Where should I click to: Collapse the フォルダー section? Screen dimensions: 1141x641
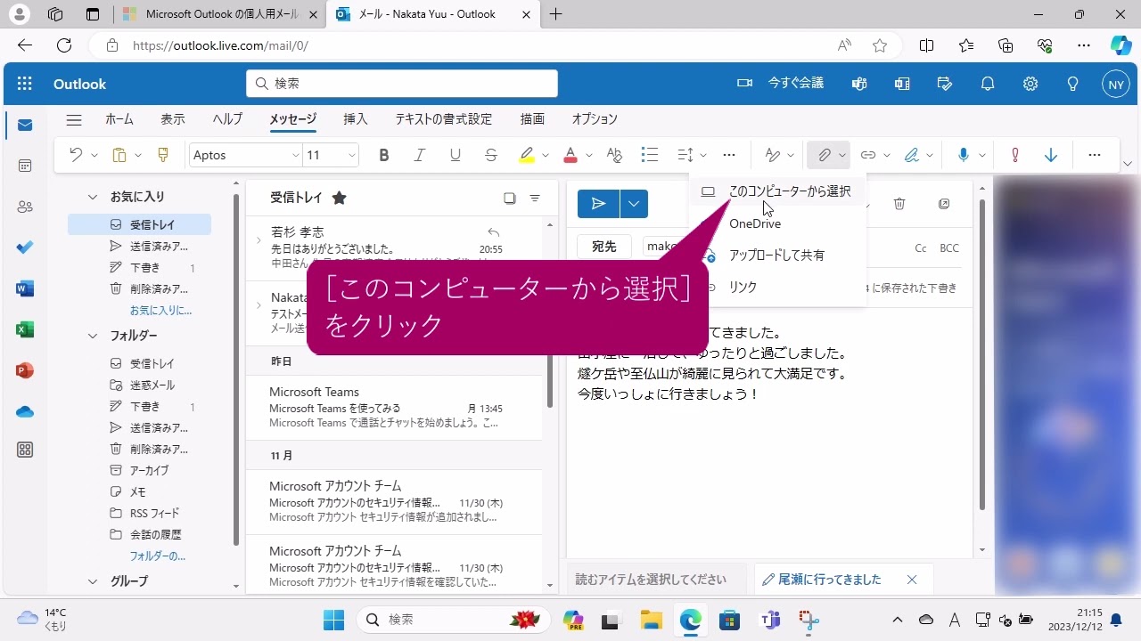pyautogui.click(x=92, y=336)
